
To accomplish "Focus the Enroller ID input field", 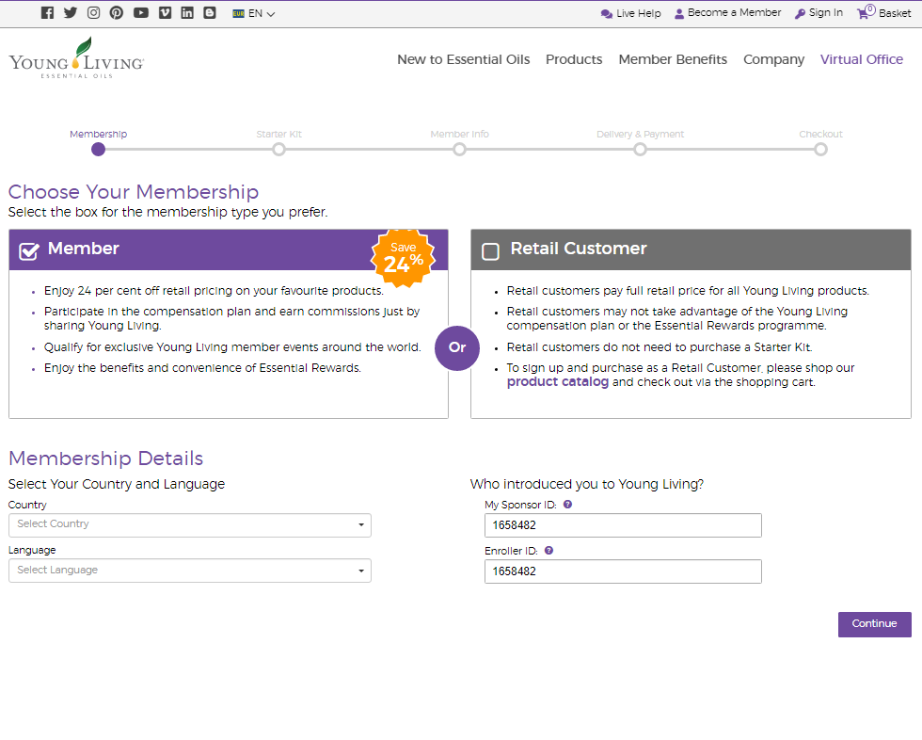I will click(623, 571).
